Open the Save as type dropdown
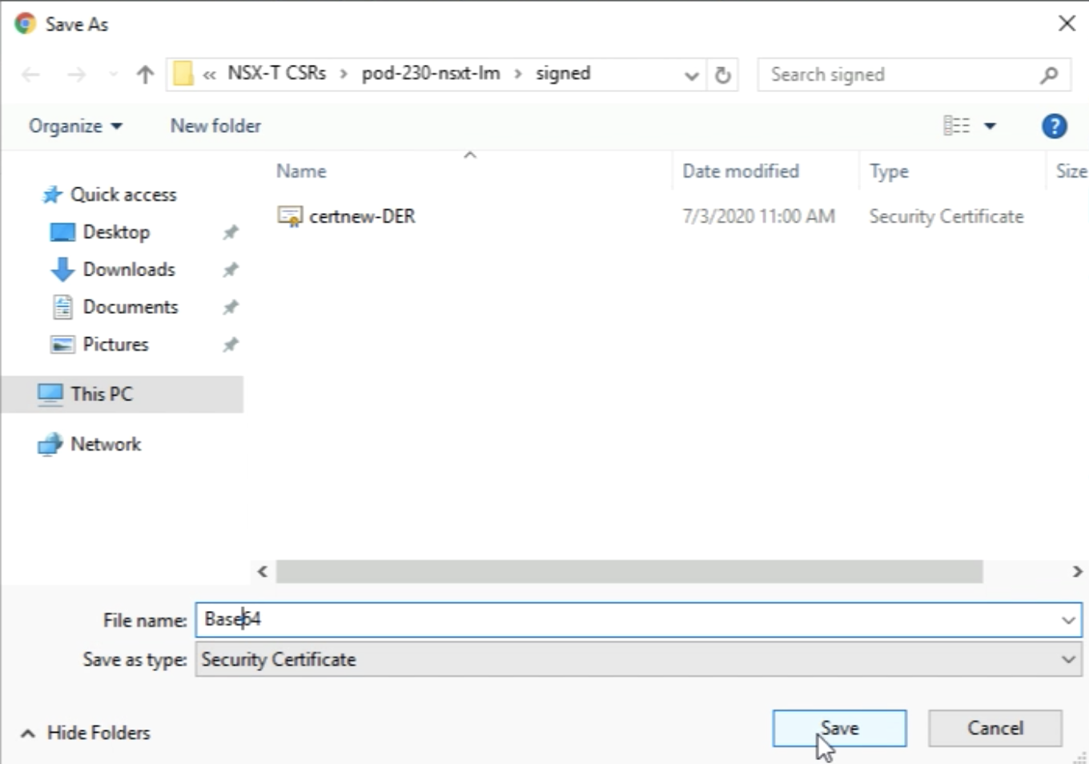Viewport: 1089px width, 764px height. tap(638, 660)
